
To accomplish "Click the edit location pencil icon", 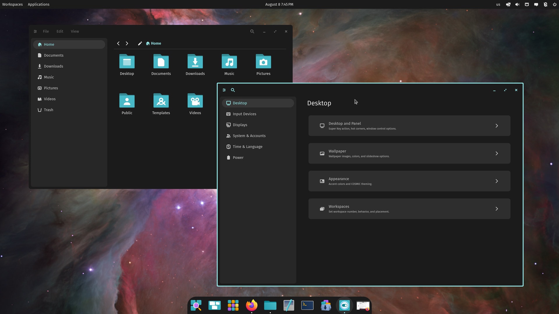I will pyautogui.click(x=140, y=43).
